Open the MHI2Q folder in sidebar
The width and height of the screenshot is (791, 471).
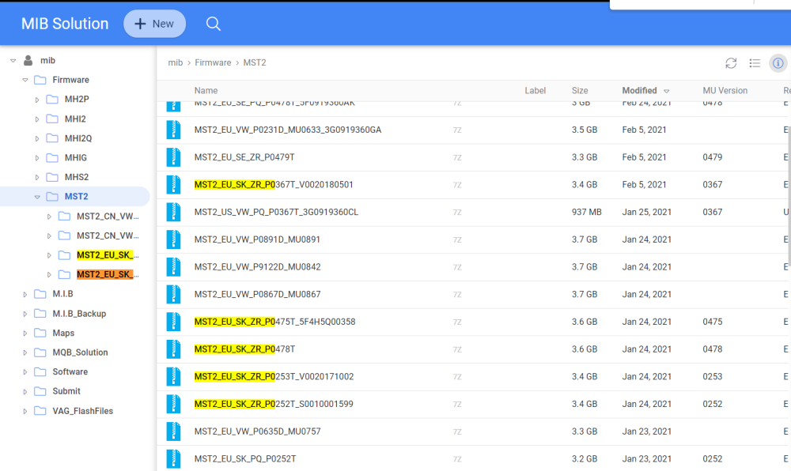click(78, 138)
